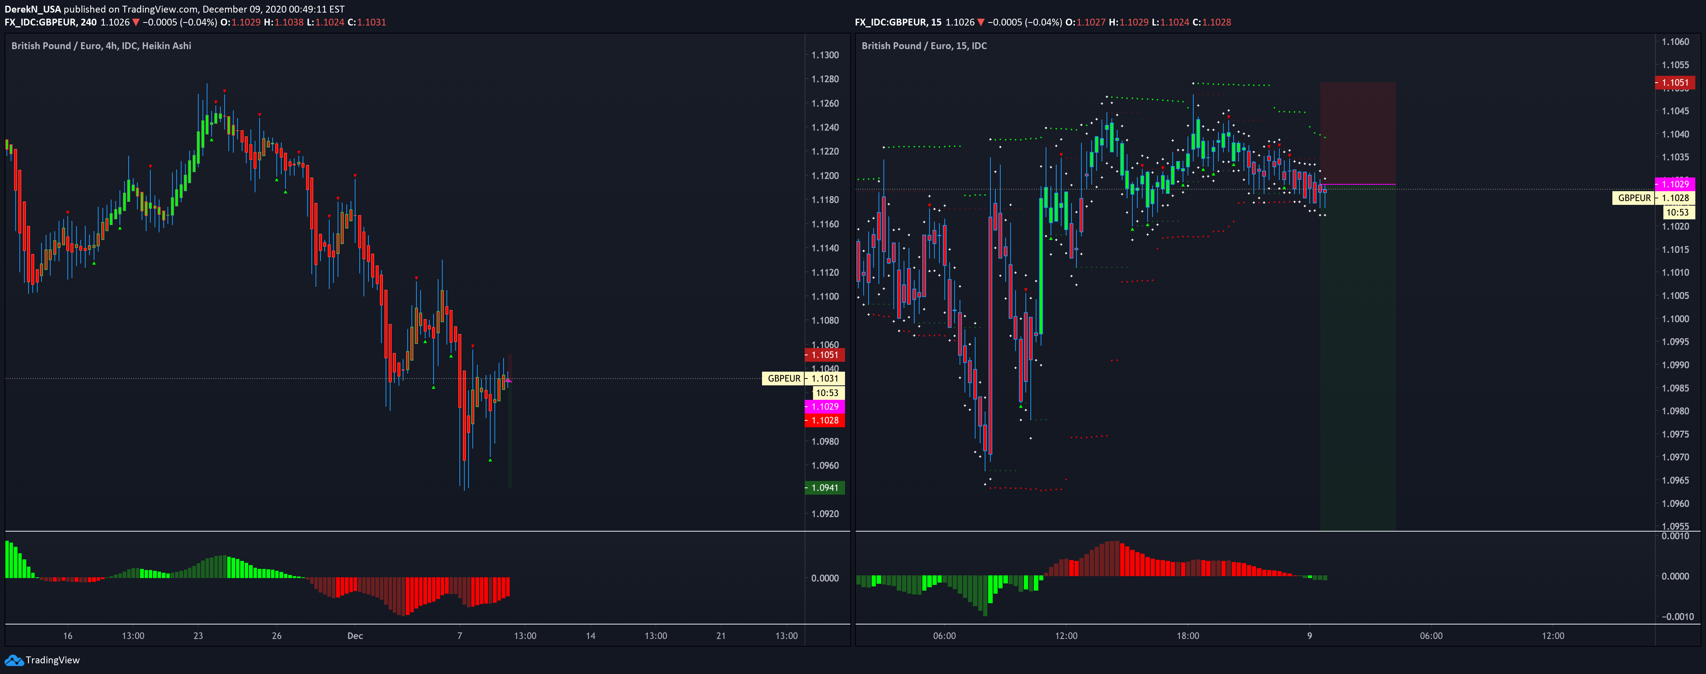The width and height of the screenshot is (1706, 674).
Task: Click magenta 1.1029 label on 4h chart axis
Action: pyautogui.click(x=824, y=406)
